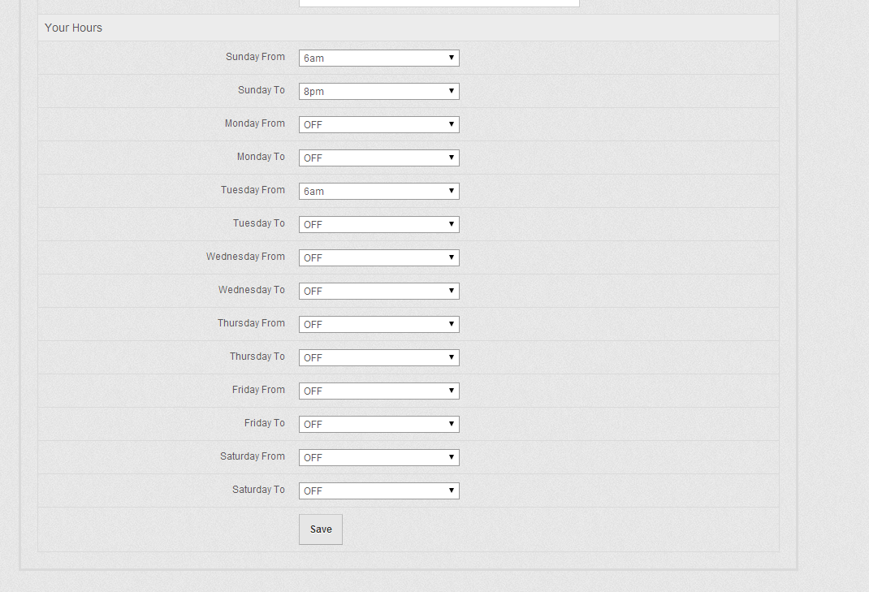
Task: Expand the Monday To hours dropdown
Action: 378,158
